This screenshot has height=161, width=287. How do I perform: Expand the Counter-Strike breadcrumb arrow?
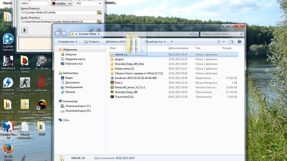point(99,34)
